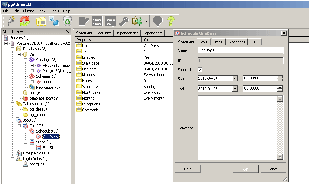Viewport: 309px width, 184px height.
Task: Select the pg_default tablespace
Action: (x=38, y=109)
